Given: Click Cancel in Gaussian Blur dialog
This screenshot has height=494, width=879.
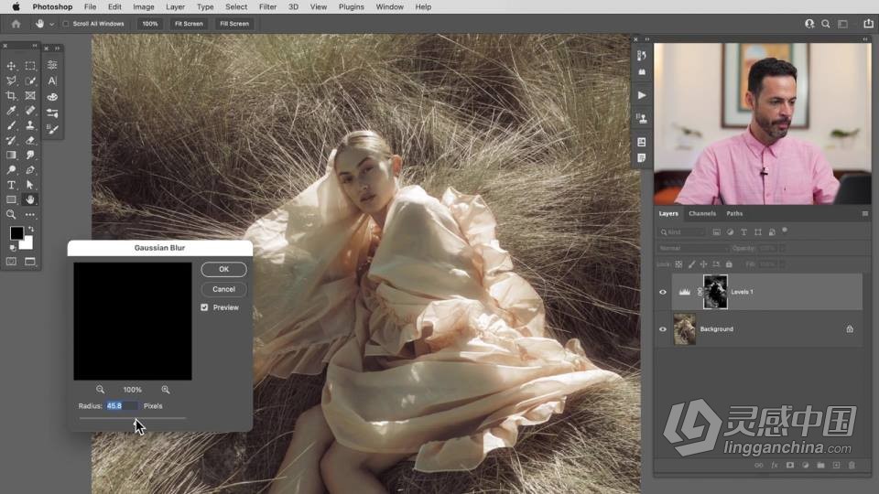Looking at the screenshot, I should 223,289.
